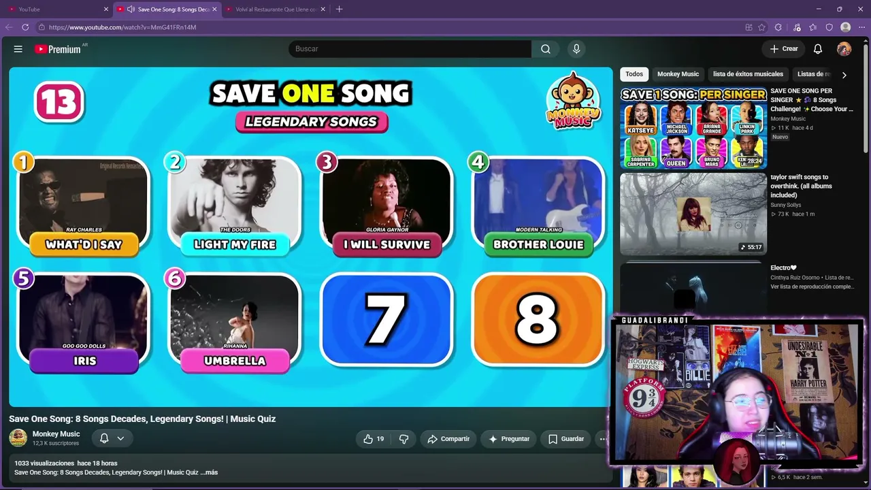Screen dimensions: 871x490
Task: Click the Guardar button
Action: [x=566, y=439]
